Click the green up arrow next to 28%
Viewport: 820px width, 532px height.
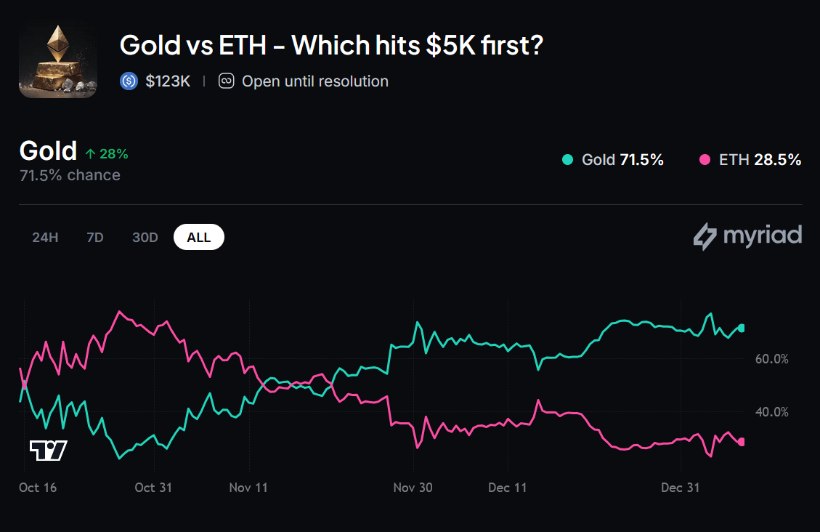click(x=90, y=154)
